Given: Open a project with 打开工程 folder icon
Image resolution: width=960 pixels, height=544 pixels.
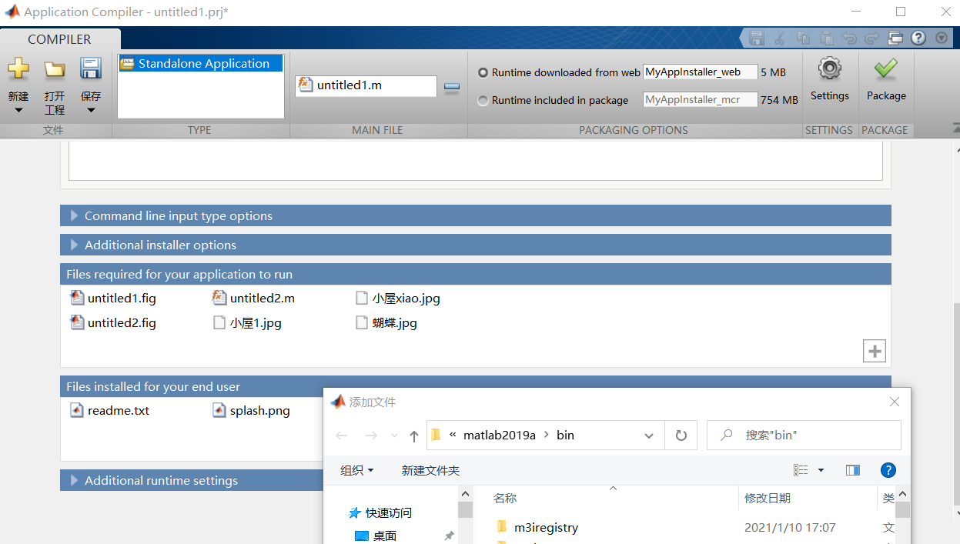Looking at the screenshot, I should (x=55, y=69).
